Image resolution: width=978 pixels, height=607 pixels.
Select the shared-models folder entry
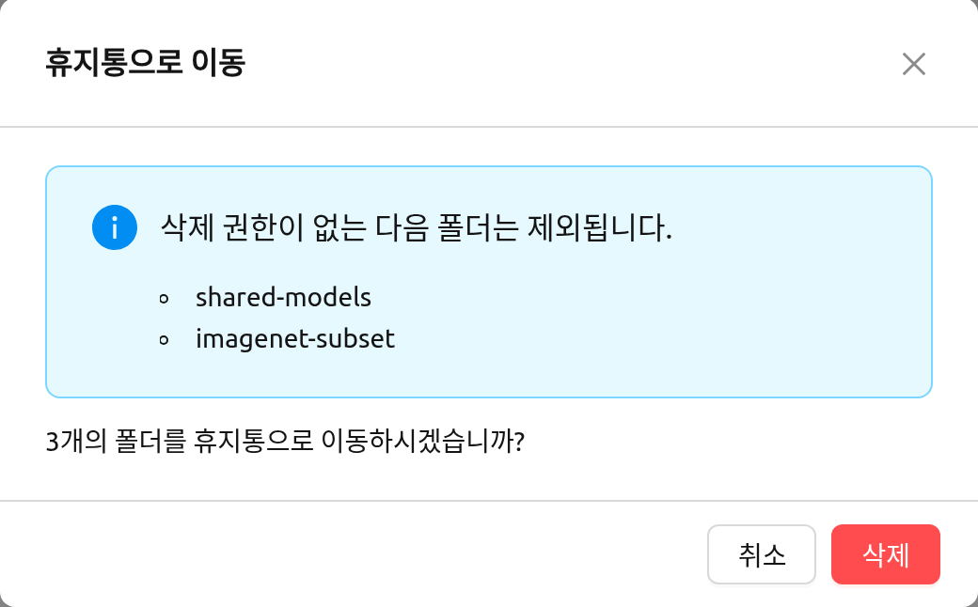(x=283, y=297)
